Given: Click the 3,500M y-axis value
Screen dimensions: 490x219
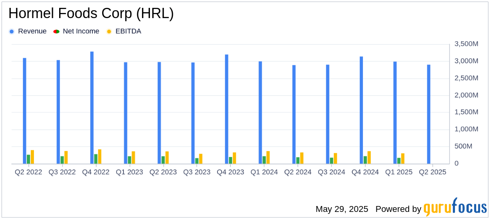Looking at the screenshot, I should (x=466, y=44).
